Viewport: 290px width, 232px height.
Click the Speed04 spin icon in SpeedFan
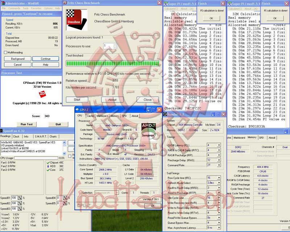pos(65,198)
